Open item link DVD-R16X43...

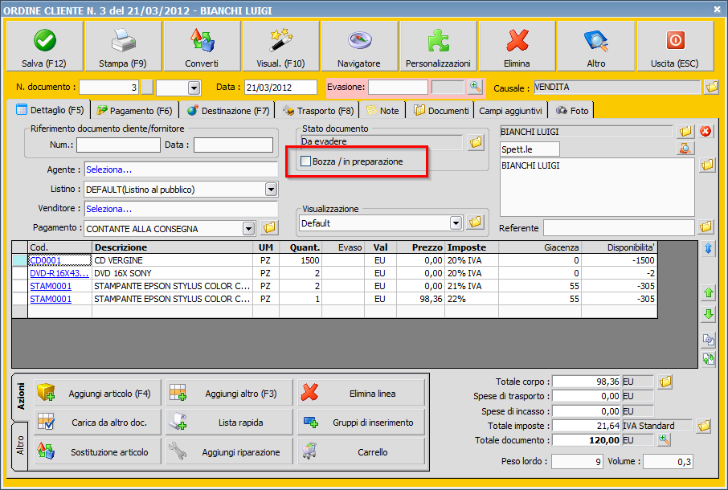[x=59, y=273]
